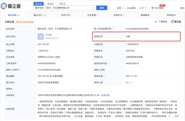Screen dimensions: 185x121
Task: Select the 查企业 search tab
Action: pyautogui.click(x=39, y=4)
